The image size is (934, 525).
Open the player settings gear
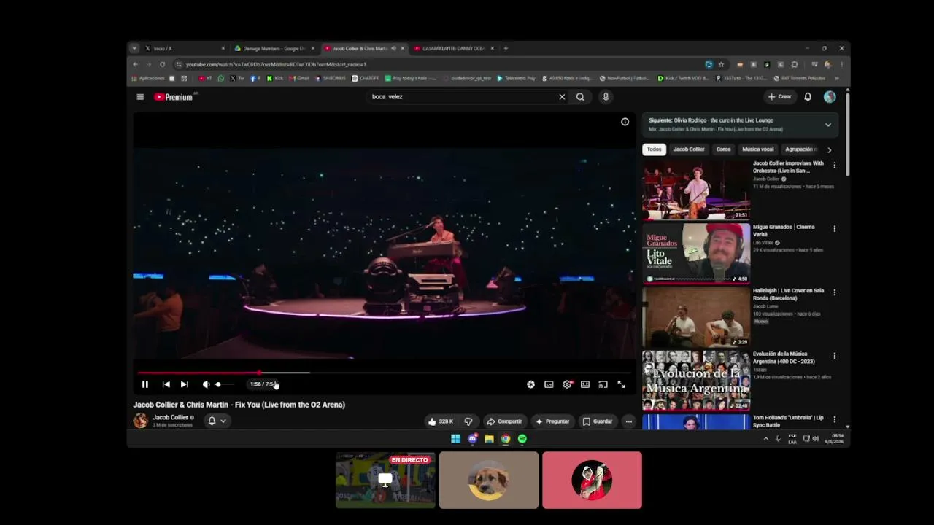tap(567, 384)
